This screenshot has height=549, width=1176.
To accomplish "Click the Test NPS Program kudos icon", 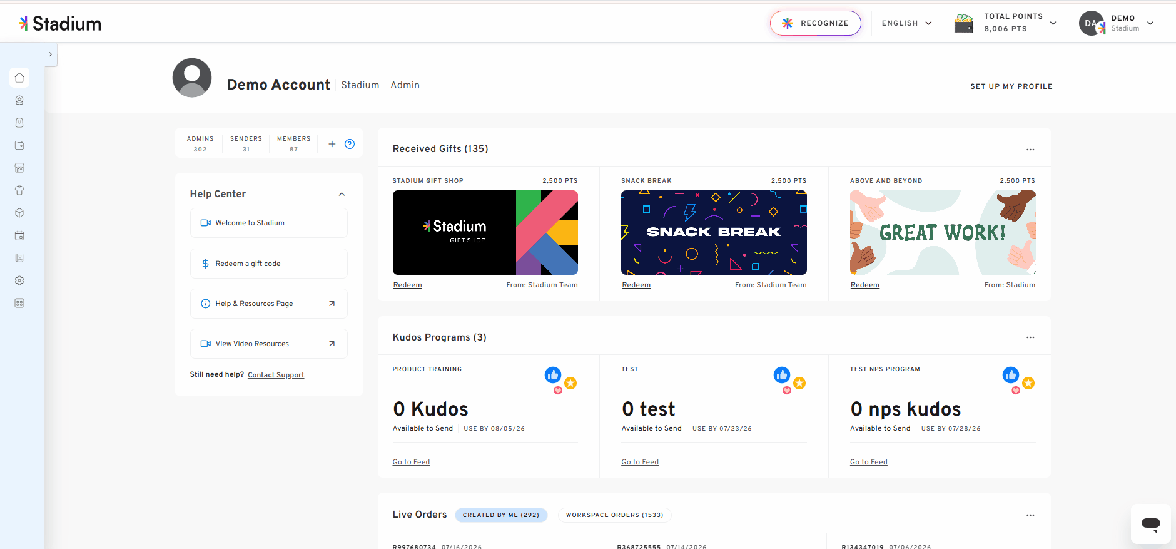I will pyautogui.click(x=1018, y=380).
